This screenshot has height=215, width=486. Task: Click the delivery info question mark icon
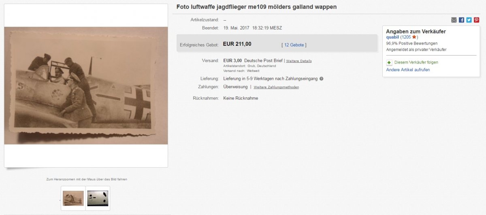pyautogui.click(x=321, y=79)
